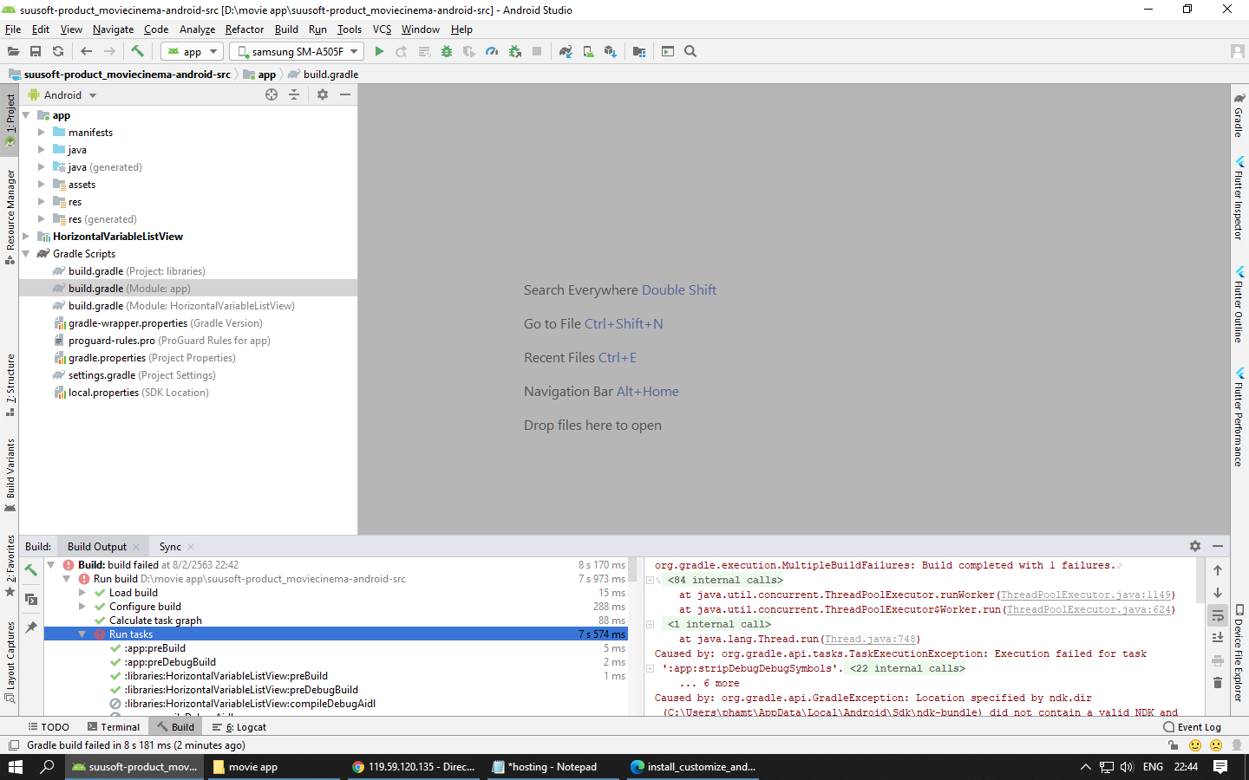
Task: Click the Back navigation arrow
Action: click(x=86, y=52)
